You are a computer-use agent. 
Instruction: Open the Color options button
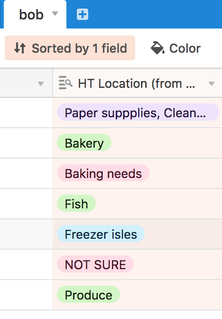click(176, 48)
